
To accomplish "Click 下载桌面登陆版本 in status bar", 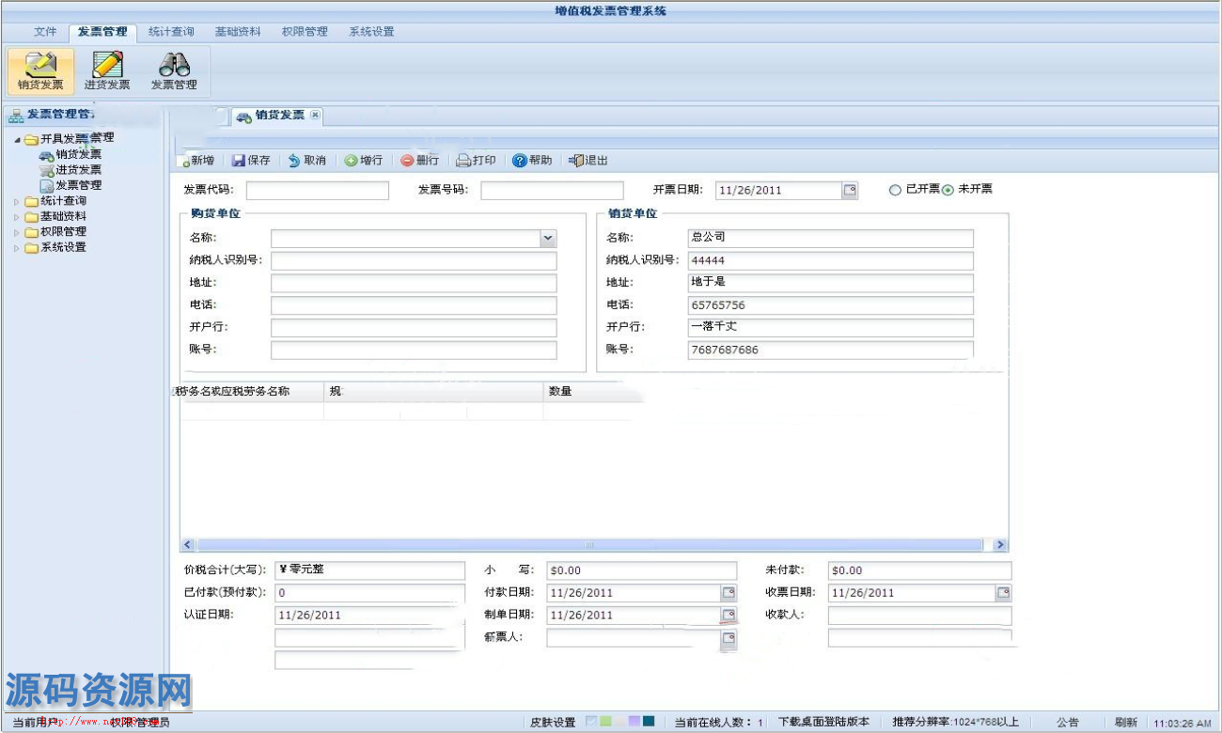I will tap(823, 722).
